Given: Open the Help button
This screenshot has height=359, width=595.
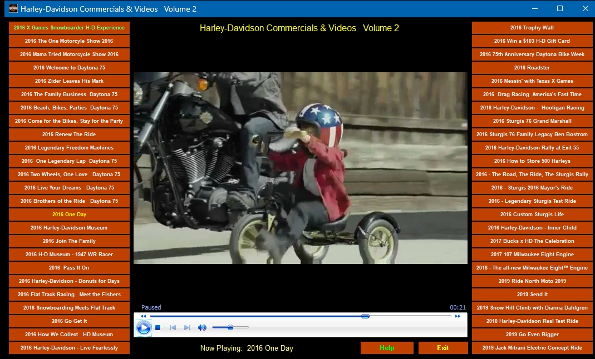Looking at the screenshot, I should (387, 348).
